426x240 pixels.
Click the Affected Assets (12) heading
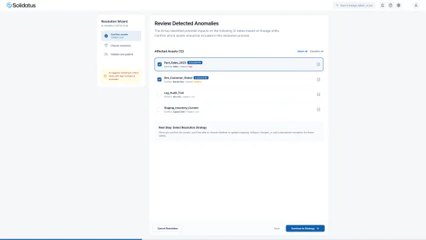click(x=169, y=51)
